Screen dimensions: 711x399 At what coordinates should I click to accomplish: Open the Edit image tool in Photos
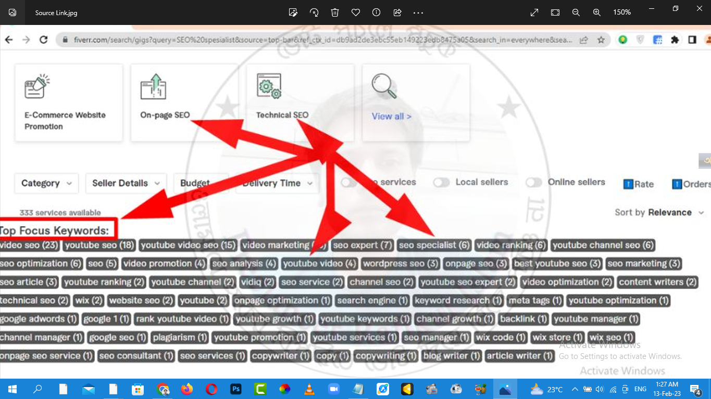[x=293, y=12]
